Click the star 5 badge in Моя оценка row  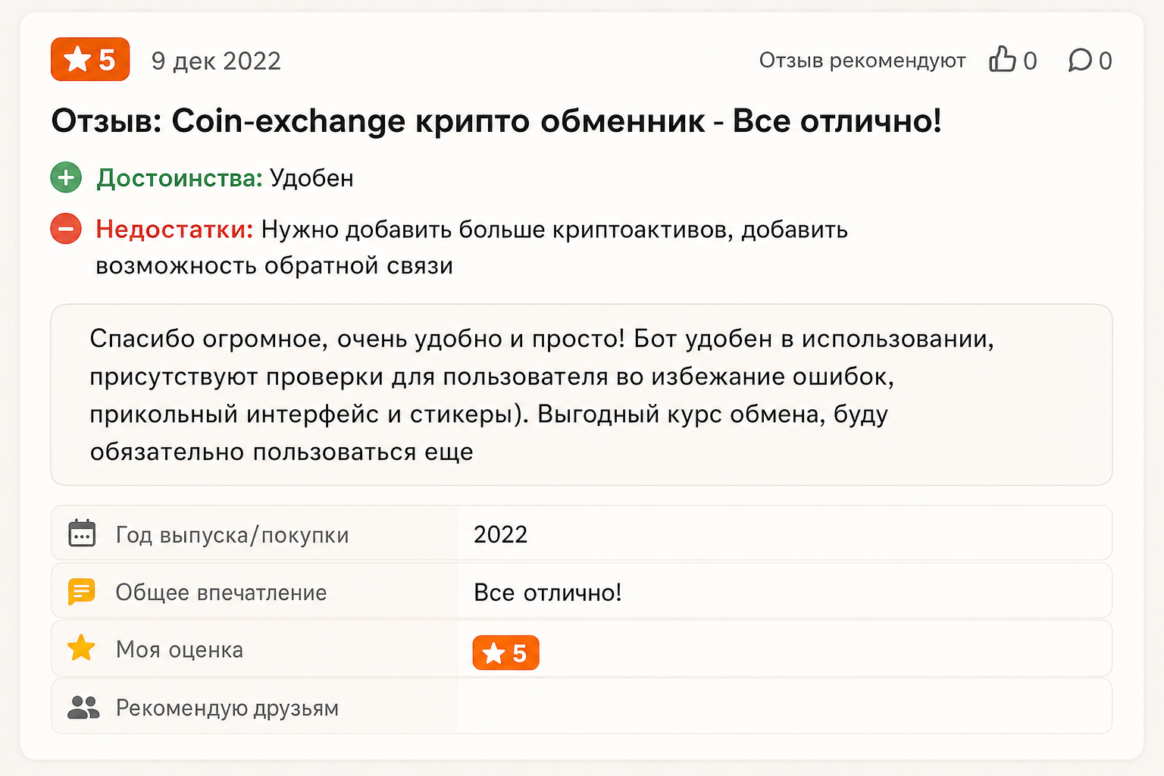505,652
